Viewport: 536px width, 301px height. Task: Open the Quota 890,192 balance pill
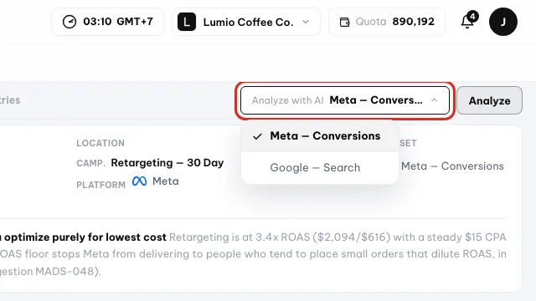coord(387,22)
